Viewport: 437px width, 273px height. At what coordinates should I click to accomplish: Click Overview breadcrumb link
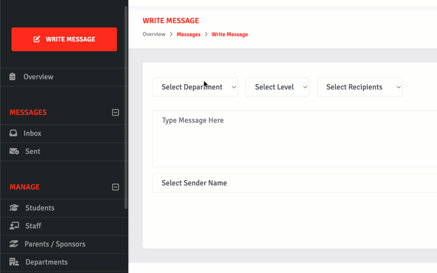(x=154, y=34)
